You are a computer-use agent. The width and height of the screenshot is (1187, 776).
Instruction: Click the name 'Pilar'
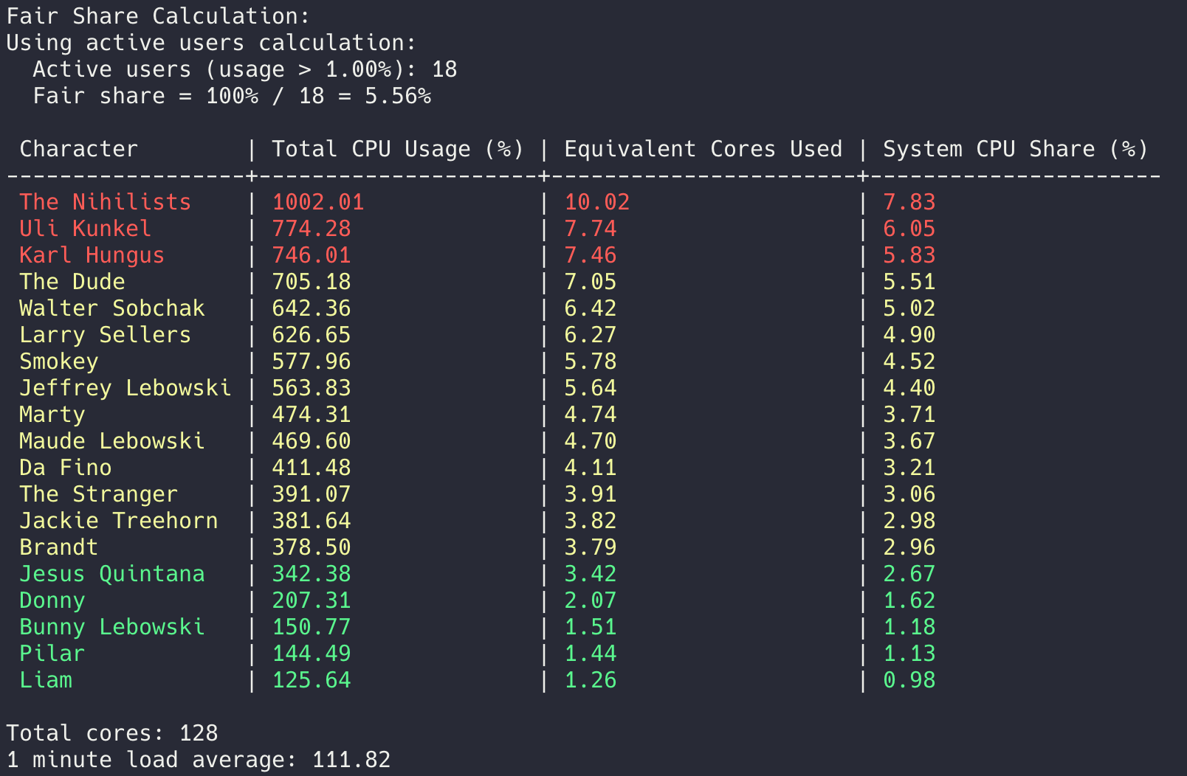tap(52, 654)
